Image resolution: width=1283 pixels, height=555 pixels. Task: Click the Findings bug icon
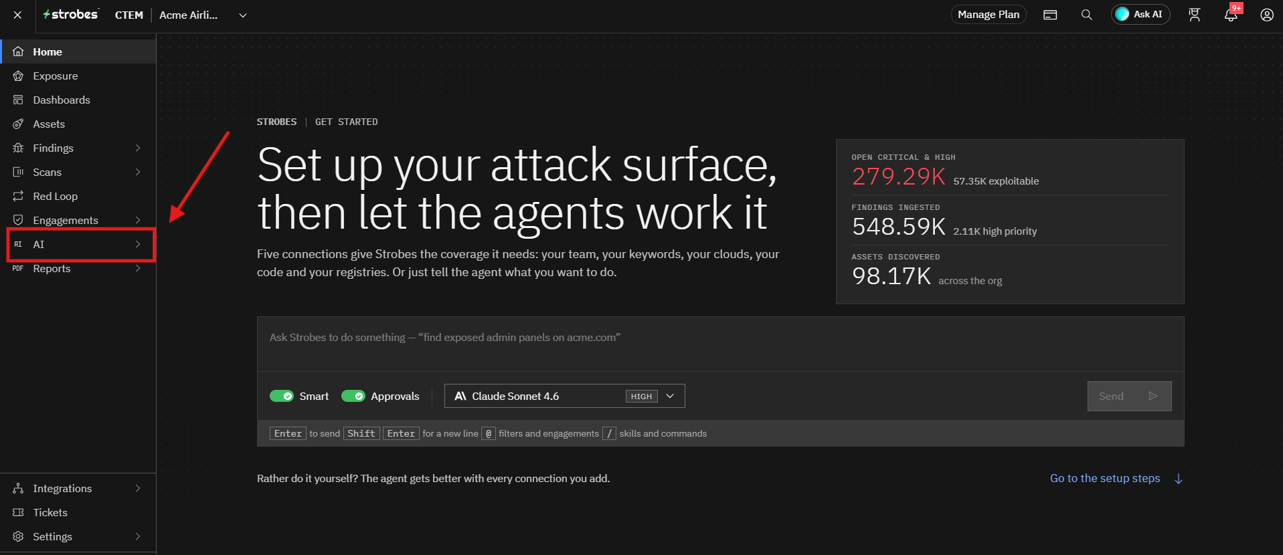[18, 148]
